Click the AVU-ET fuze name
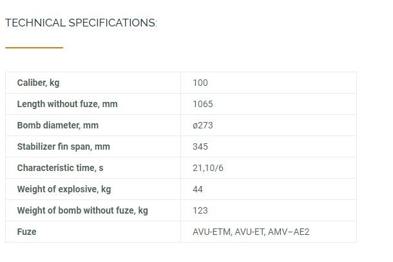This screenshot has height=262, width=393. [251, 232]
